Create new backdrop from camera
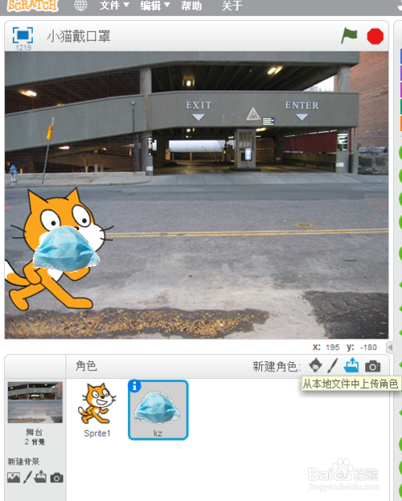This screenshot has width=402, height=501. 57,478
